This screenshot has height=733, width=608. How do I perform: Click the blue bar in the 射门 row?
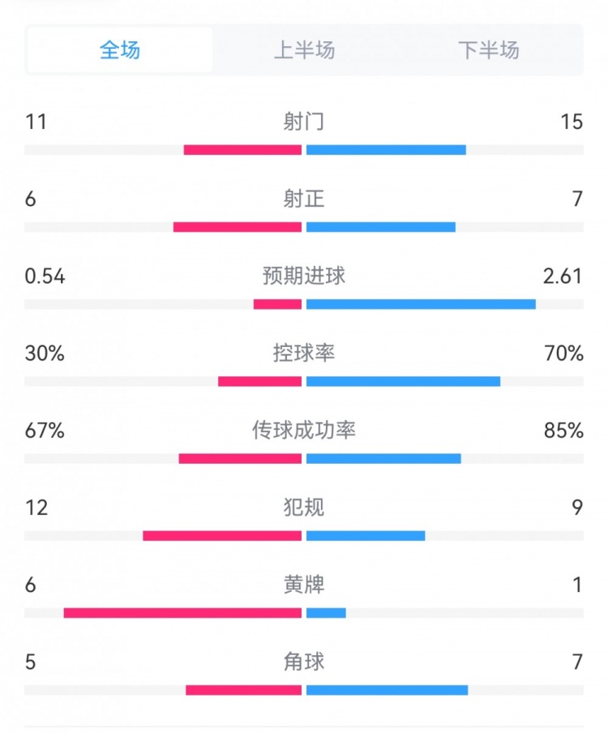[386, 150]
